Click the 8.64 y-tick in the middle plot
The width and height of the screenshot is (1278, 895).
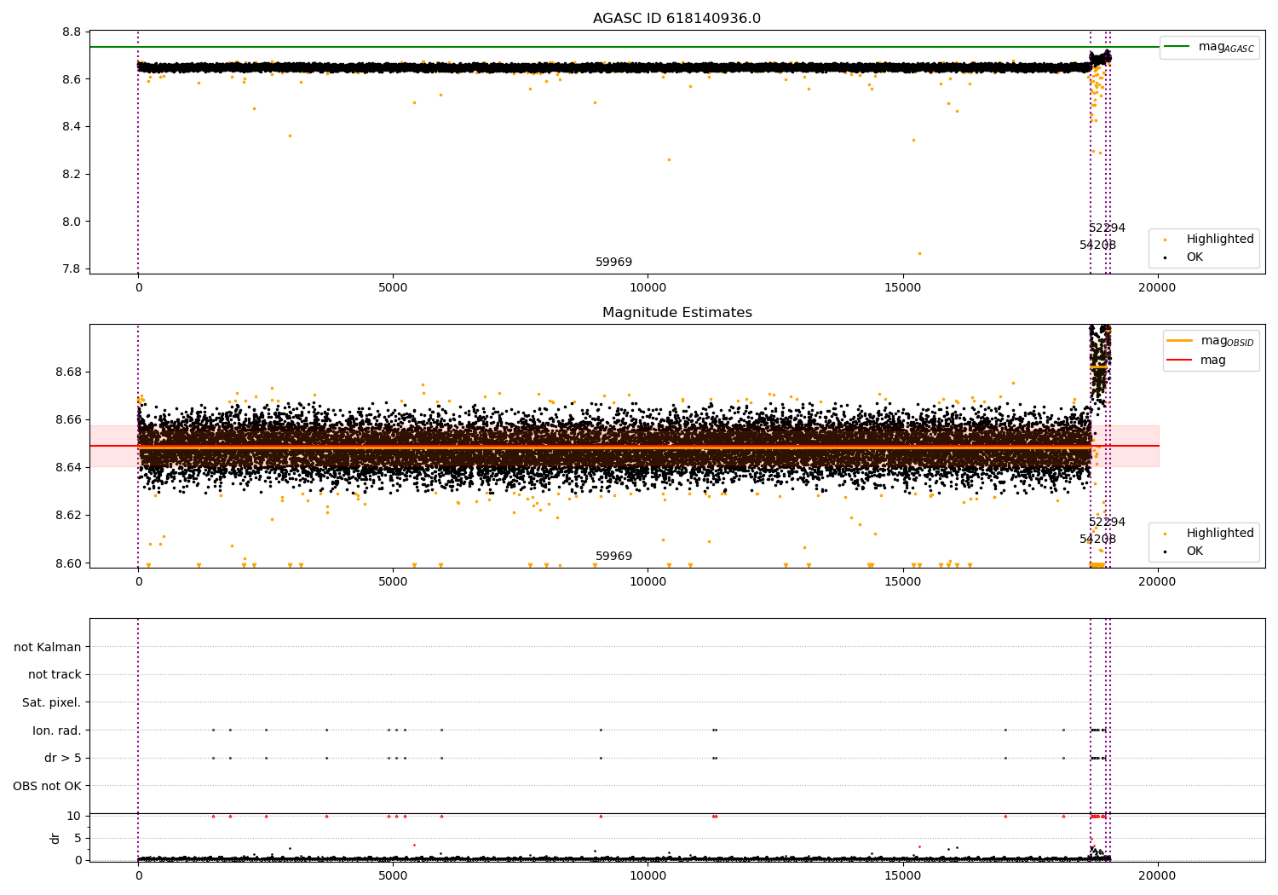tap(68, 467)
